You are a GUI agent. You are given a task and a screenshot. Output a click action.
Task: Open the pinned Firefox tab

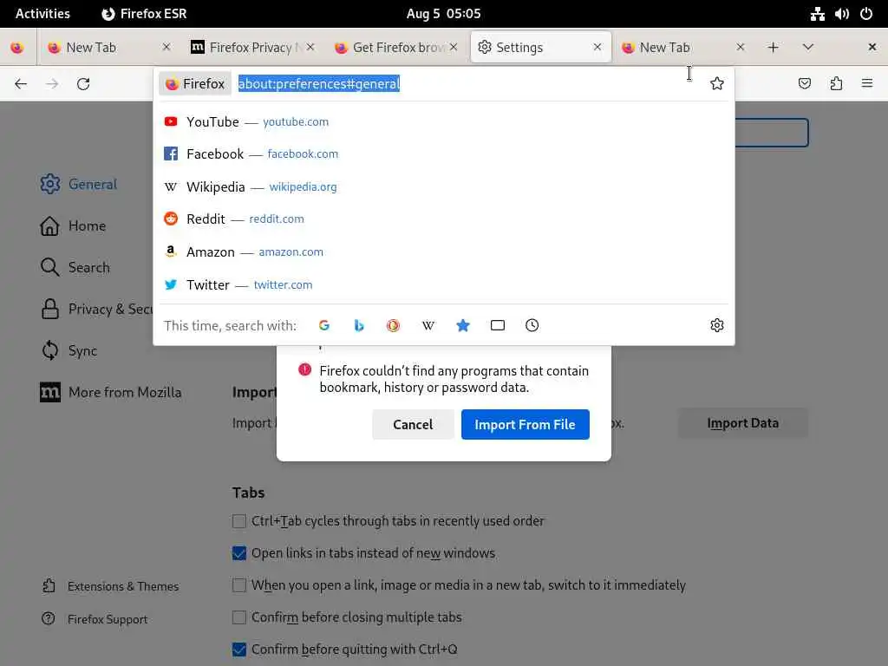(x=17, y=47)
